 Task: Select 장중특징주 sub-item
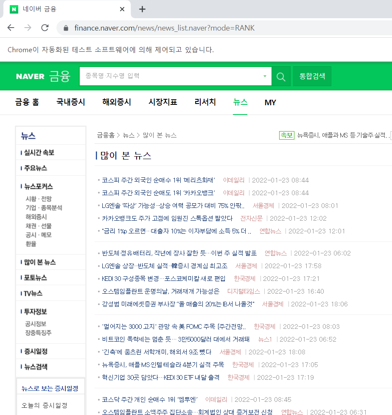coord(38,333)
